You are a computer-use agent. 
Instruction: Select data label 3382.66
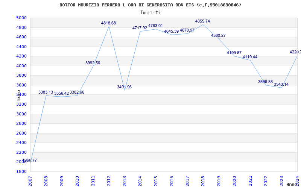[x=77, y=92]
